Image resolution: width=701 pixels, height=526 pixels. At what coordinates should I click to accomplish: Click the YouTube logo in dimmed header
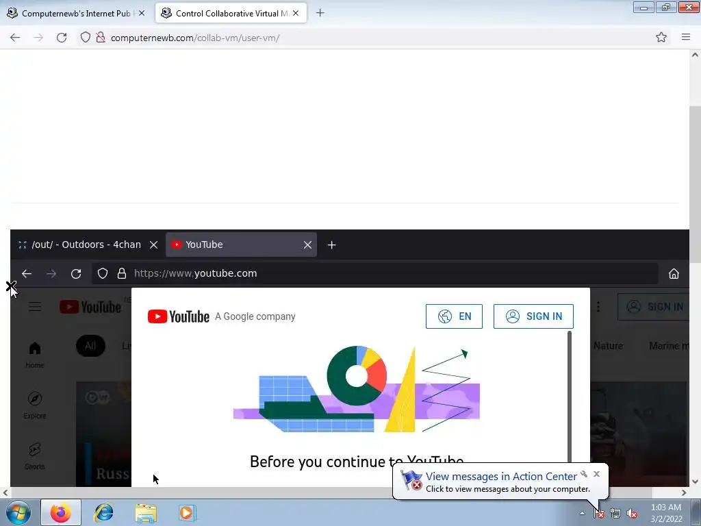90,307
